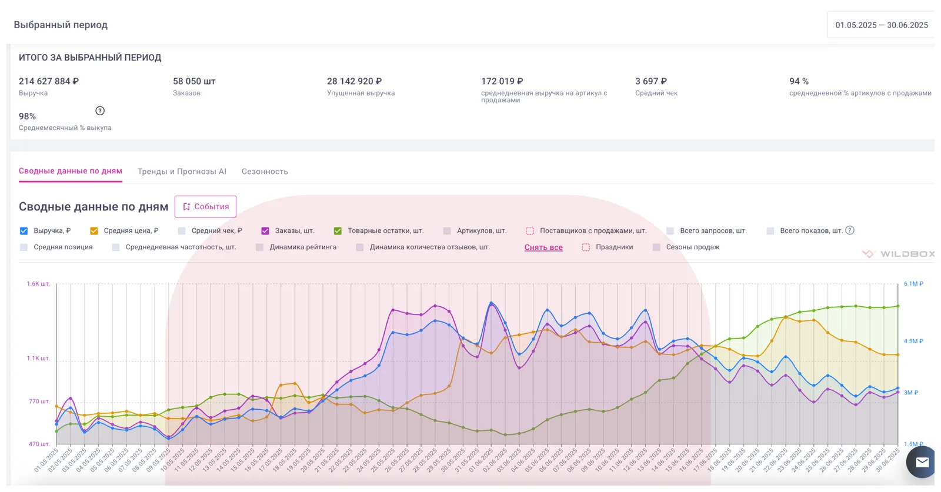Select the Сводные данные по дням tab
Screen dimensions: 941x492
(x=71, y=171)
